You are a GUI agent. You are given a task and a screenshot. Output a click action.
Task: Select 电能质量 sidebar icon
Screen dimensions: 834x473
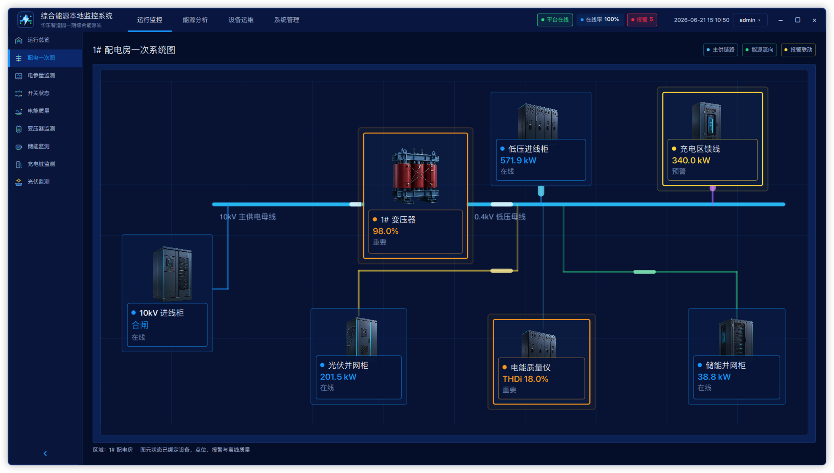[x=19, y=111]
